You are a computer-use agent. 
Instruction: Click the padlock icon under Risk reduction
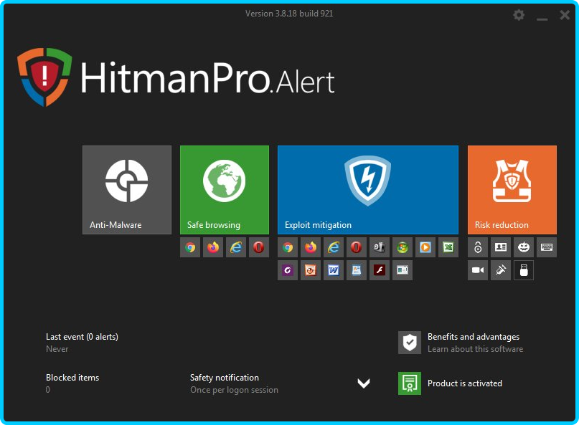click(478, 247)
